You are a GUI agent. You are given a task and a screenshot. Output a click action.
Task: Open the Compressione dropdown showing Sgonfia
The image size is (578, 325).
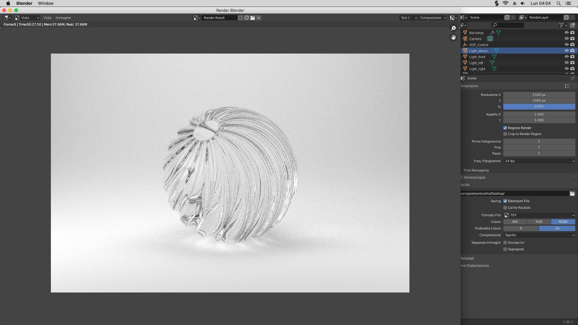coord(539,235)
